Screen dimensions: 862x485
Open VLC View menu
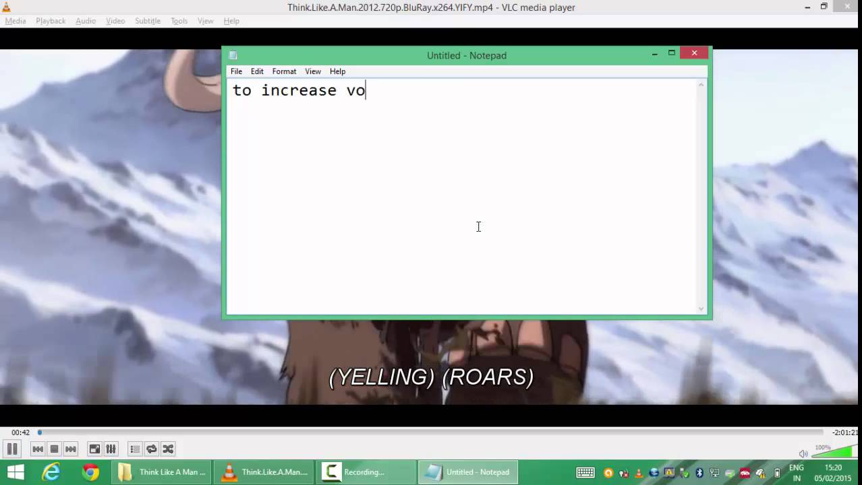pos(206,21)
